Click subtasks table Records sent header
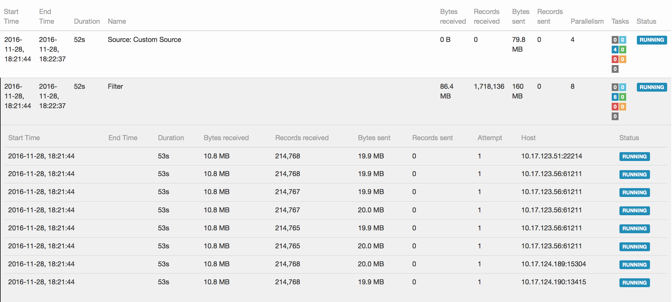The width and height of the screenshot is (672, 302). tap(432, 138)
